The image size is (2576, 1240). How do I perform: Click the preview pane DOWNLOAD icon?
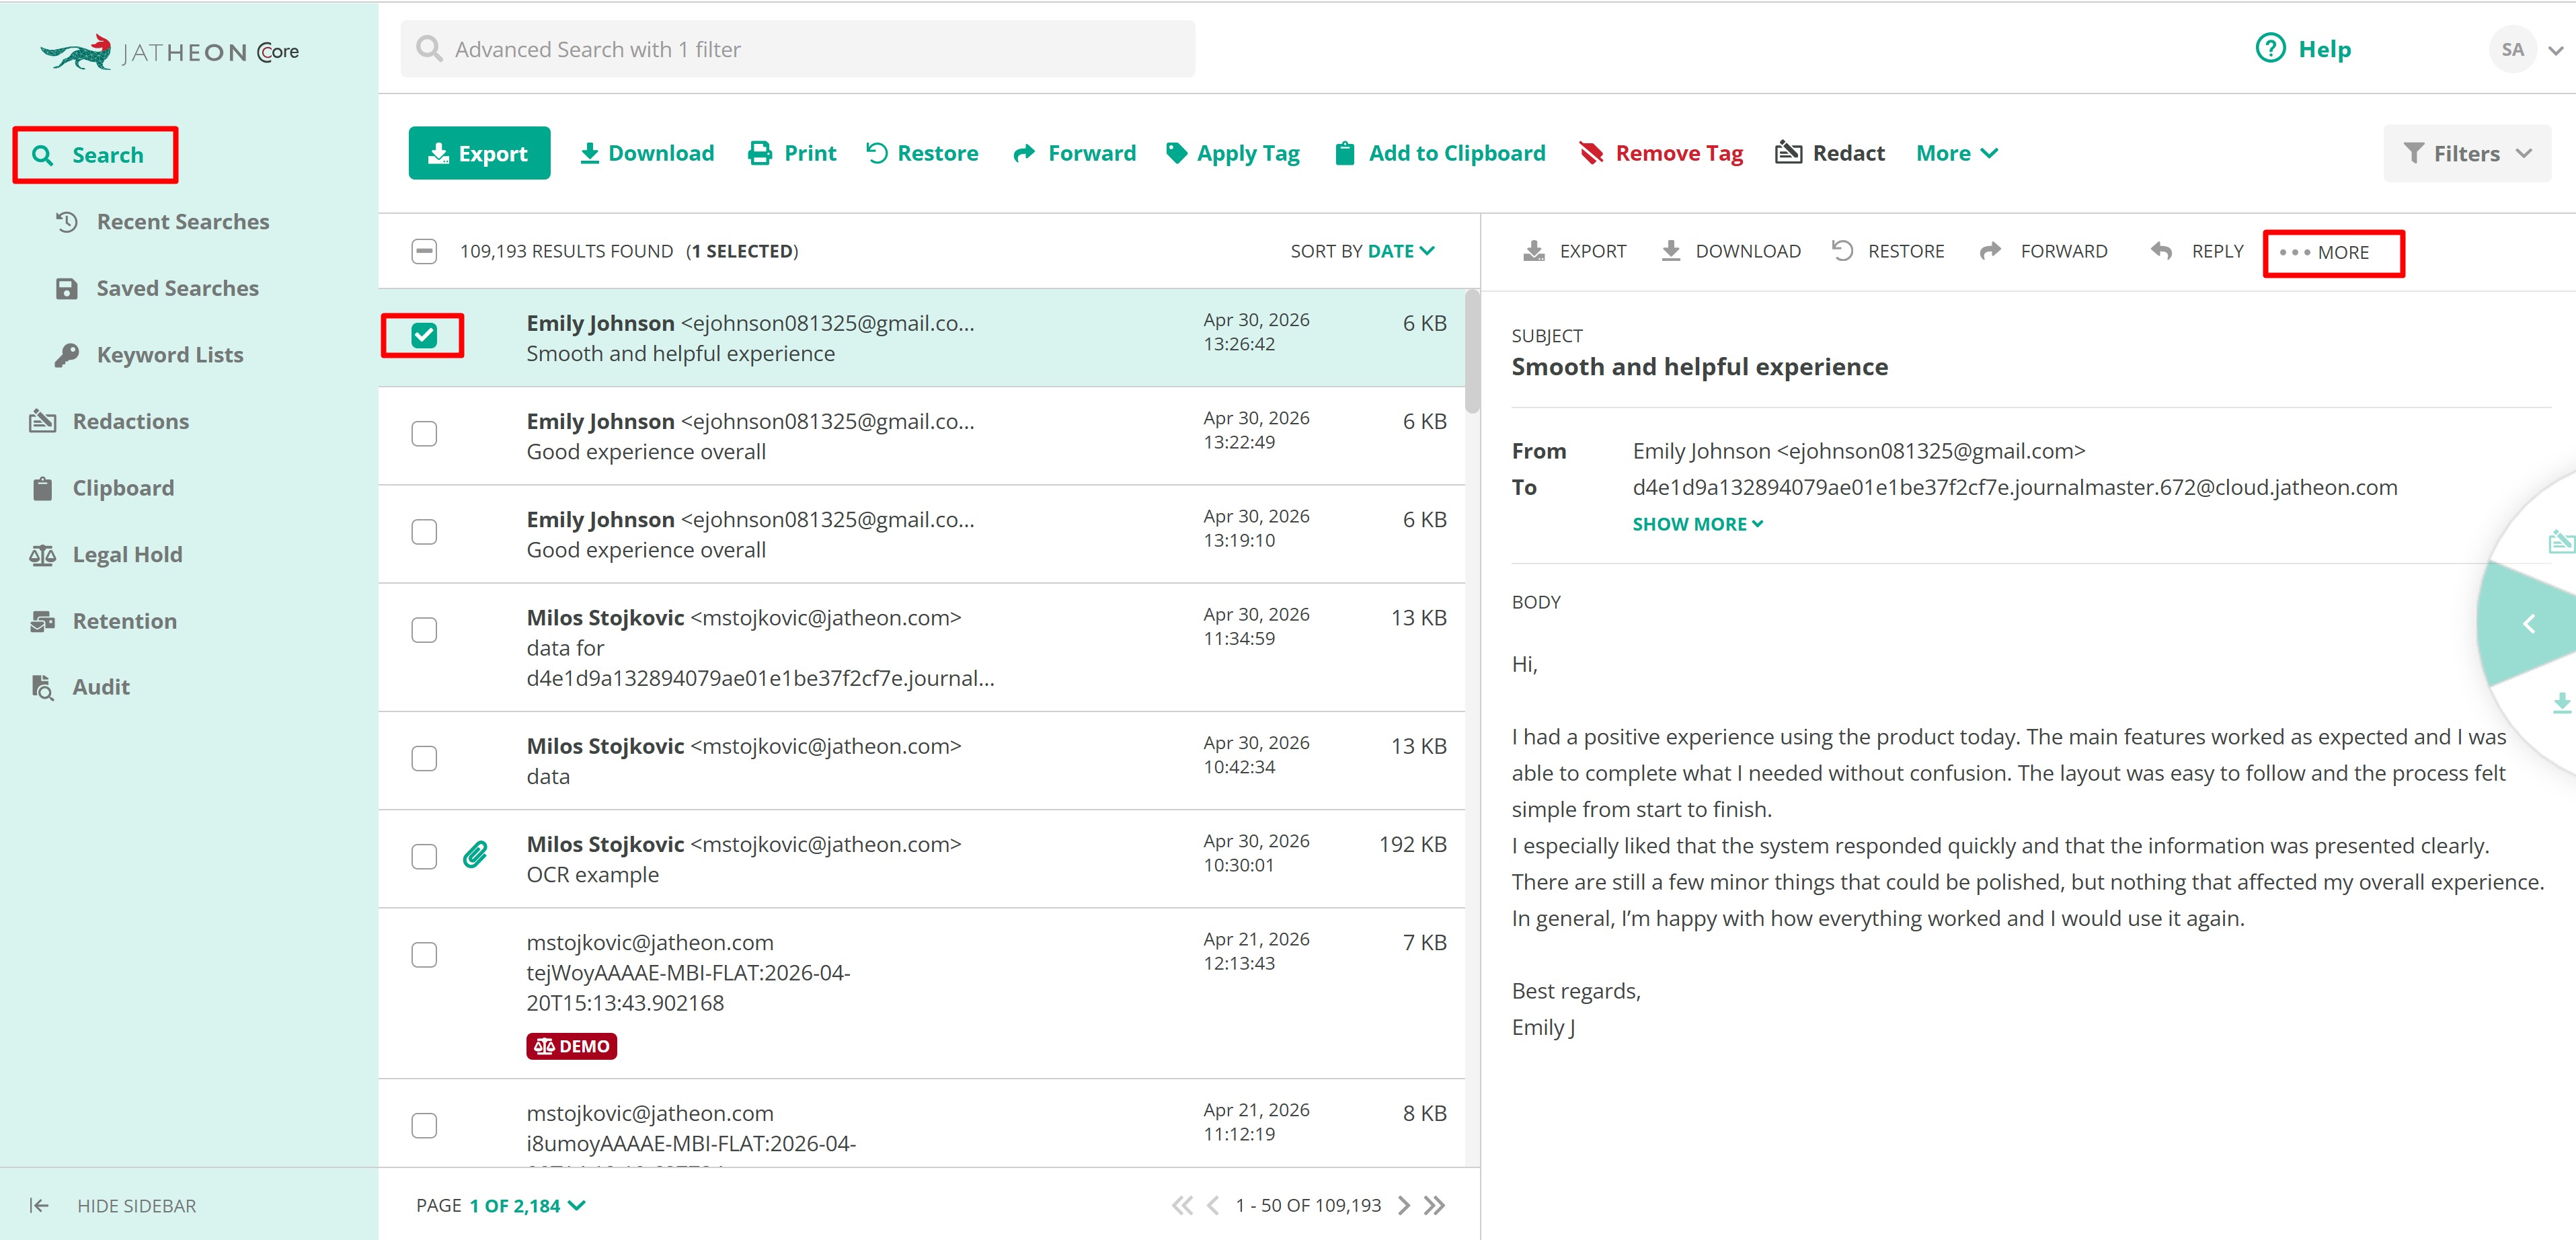click(1670, 251)
